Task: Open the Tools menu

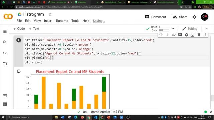Action: [x=75, y=21]
